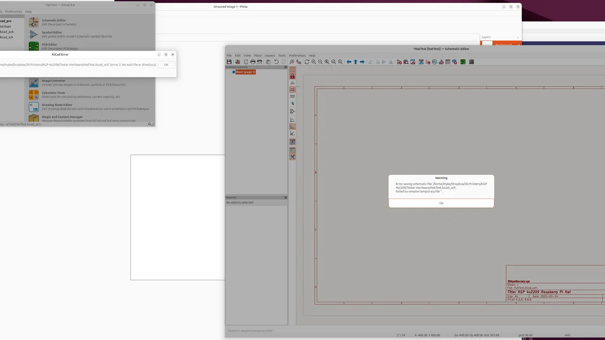Open the Tools menu in Schematic Editor

(282, 55)
